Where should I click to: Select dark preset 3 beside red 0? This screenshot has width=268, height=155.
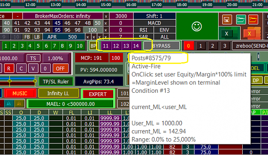(x=225, y=46)
